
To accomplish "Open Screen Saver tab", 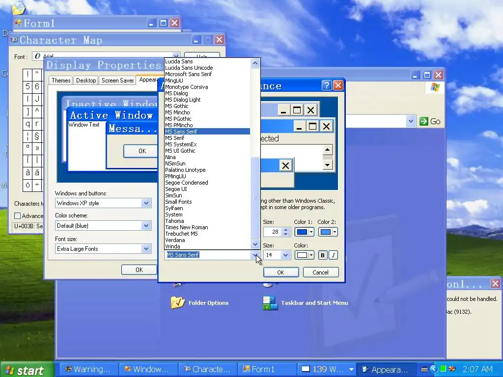I will (117, 81).
